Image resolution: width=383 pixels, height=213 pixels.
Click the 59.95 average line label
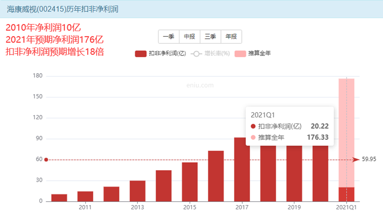click(x=369, y=159)
